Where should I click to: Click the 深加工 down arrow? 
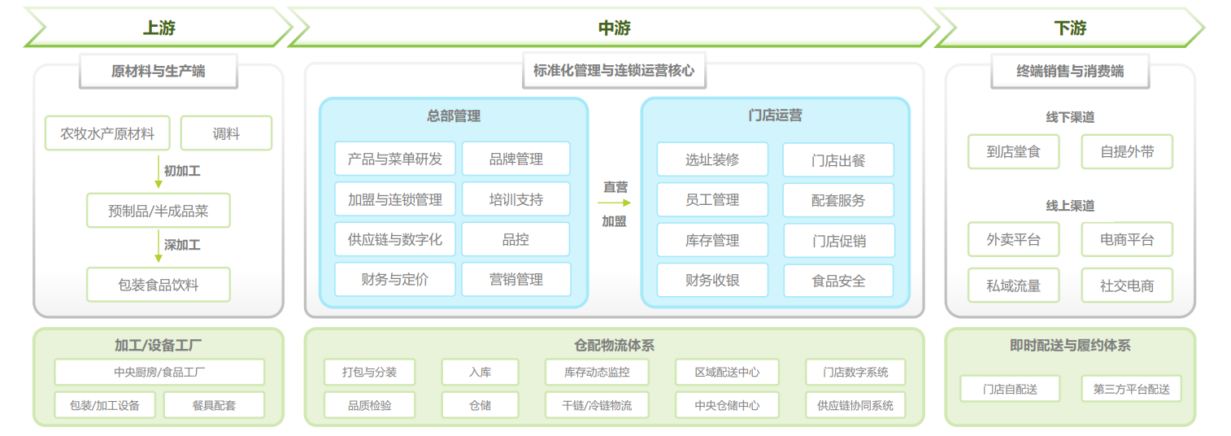159,246
